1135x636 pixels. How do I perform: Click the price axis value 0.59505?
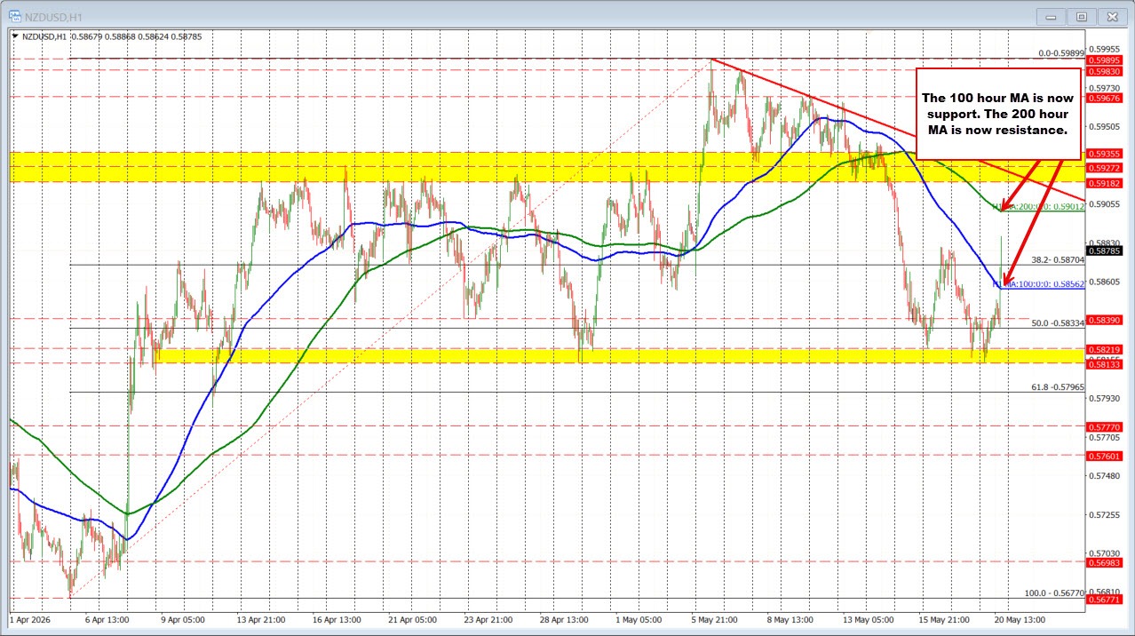[x=1105, y=126]
